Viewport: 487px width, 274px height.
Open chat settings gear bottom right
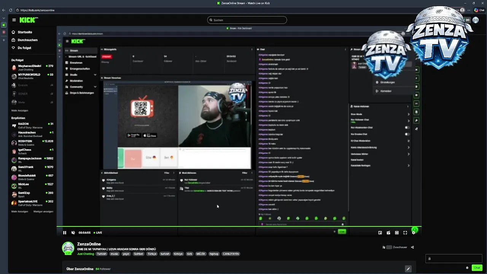click(x=467, y=268)
